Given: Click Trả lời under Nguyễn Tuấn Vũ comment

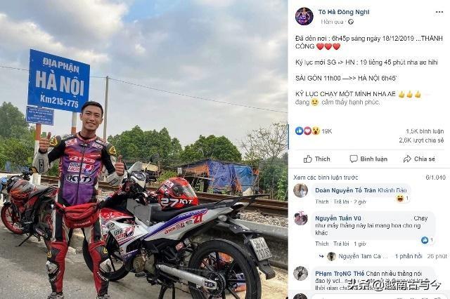Looking at the screenshot, I should click(341, 244).
